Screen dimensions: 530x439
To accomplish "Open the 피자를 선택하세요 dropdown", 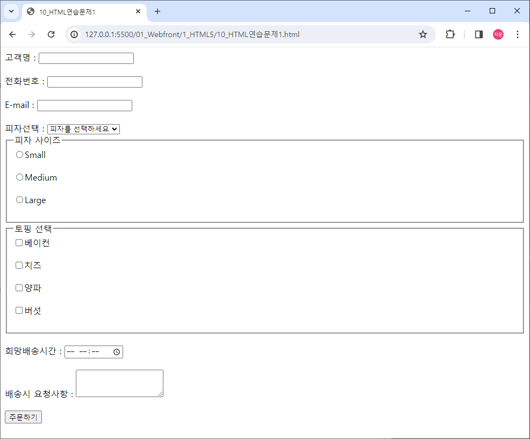I will [83, 129].
